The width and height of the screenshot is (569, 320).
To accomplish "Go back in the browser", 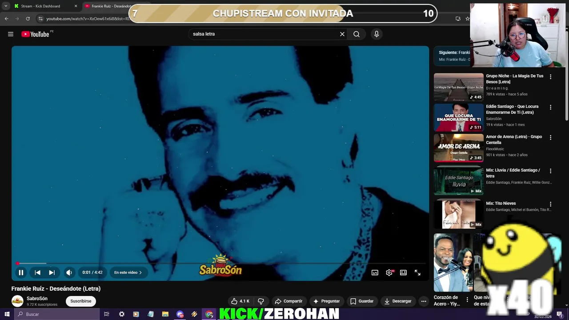I will coord(6,19).
